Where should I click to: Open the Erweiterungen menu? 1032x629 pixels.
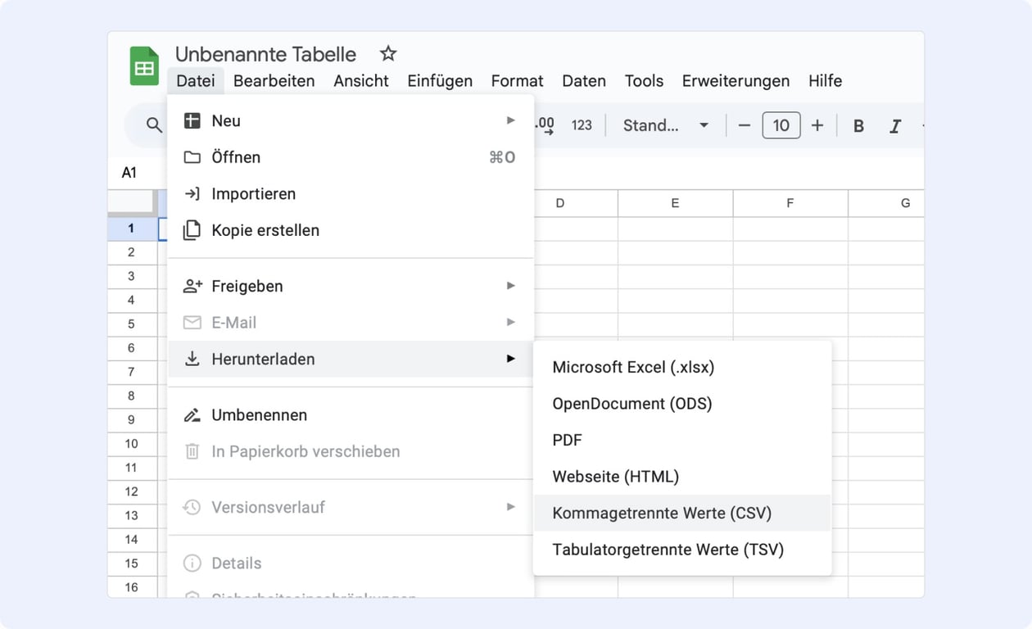(x=736, y=81)
